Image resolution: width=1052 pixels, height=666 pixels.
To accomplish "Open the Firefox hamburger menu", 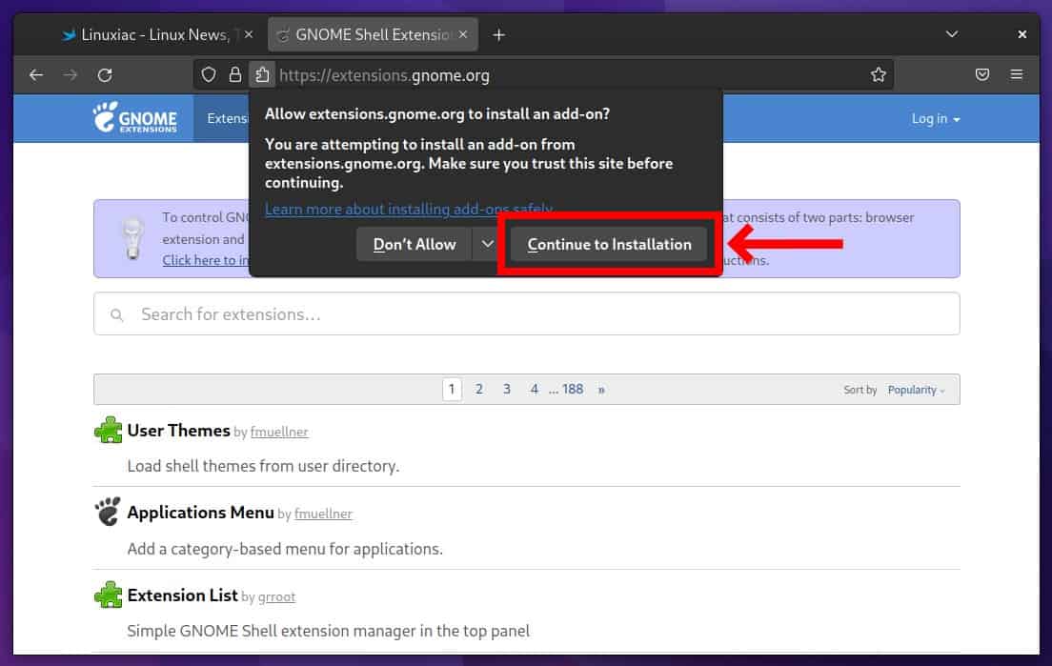I will [x=1017, y=74].
